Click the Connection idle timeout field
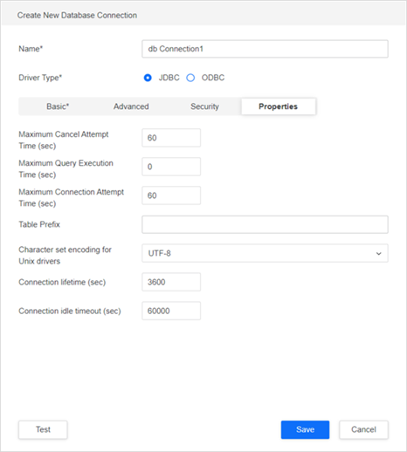 [x=171, y=311]
